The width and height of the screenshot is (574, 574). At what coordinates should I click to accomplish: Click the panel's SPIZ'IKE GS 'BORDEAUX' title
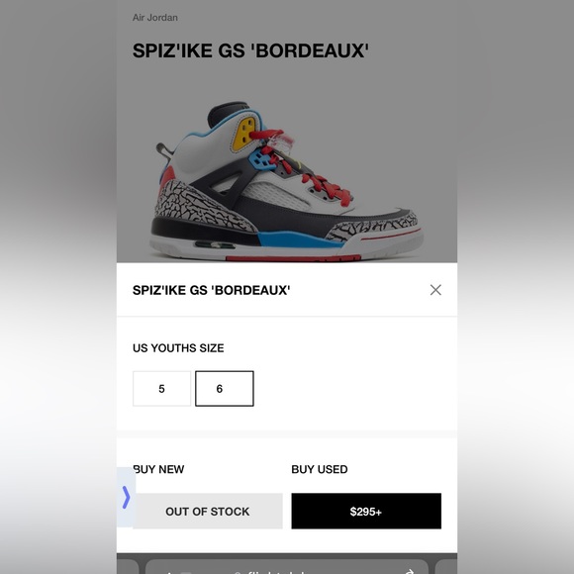click(x=211, y=290)
